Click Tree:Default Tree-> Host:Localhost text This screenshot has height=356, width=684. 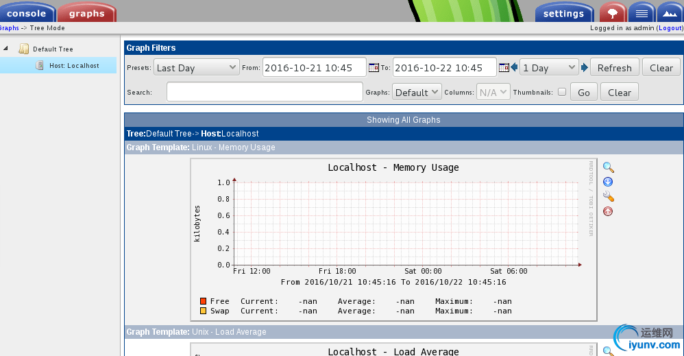pos(193,134)
